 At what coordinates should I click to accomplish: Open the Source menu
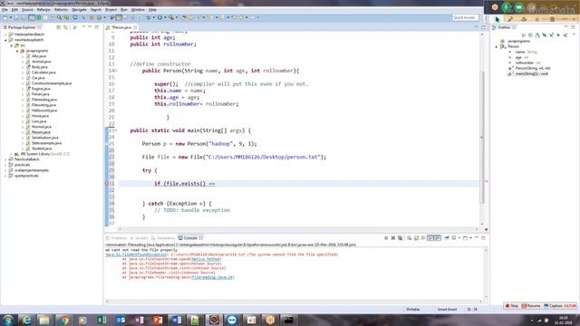click(27, 10)
